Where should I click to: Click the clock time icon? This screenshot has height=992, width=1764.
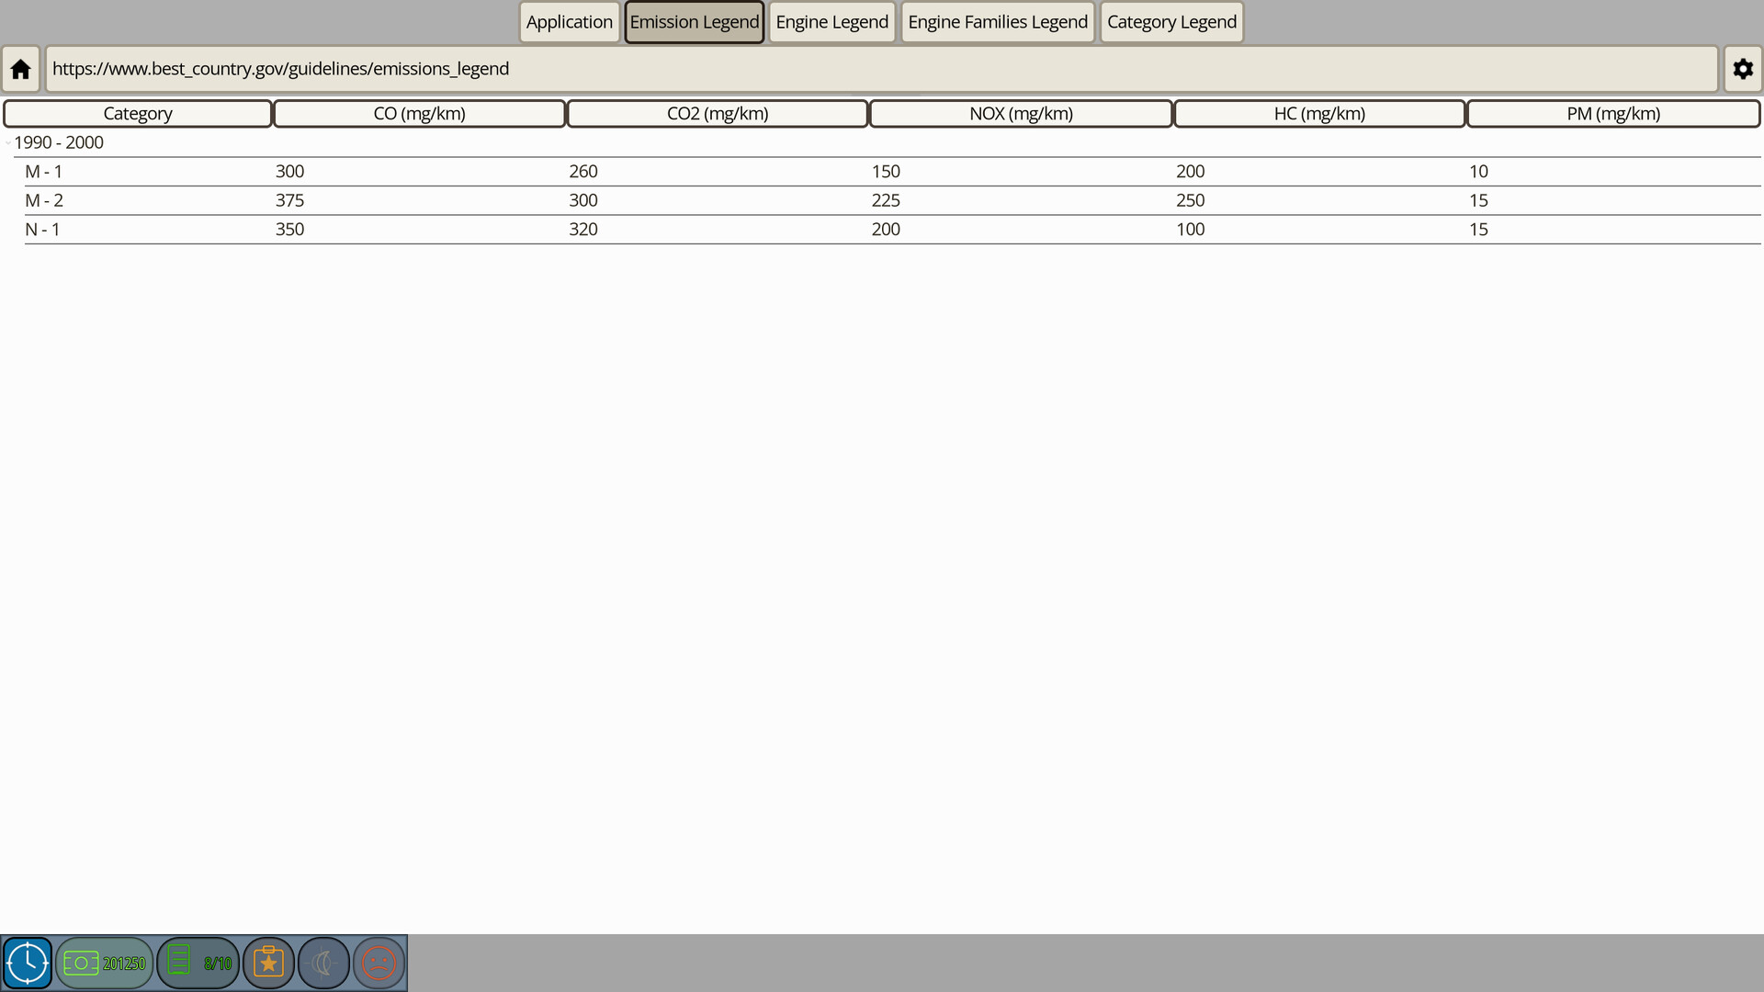click(x=28, y=963)
